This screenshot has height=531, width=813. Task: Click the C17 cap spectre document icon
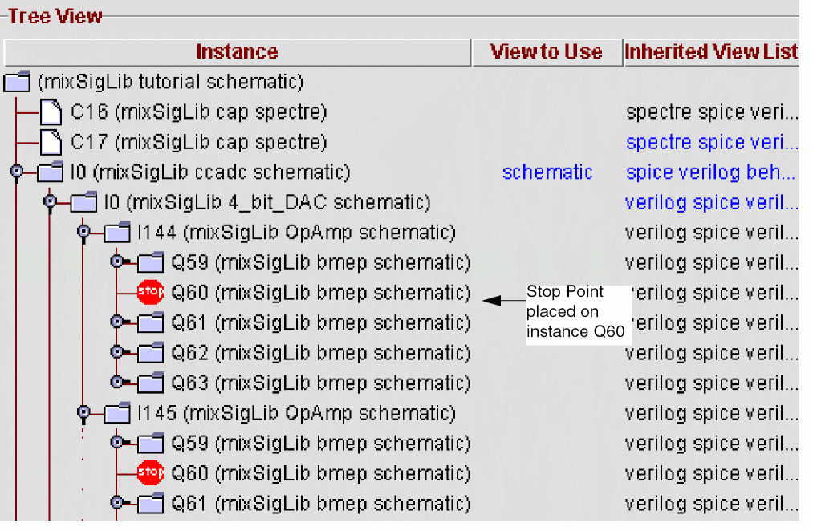tap(51, 143)
